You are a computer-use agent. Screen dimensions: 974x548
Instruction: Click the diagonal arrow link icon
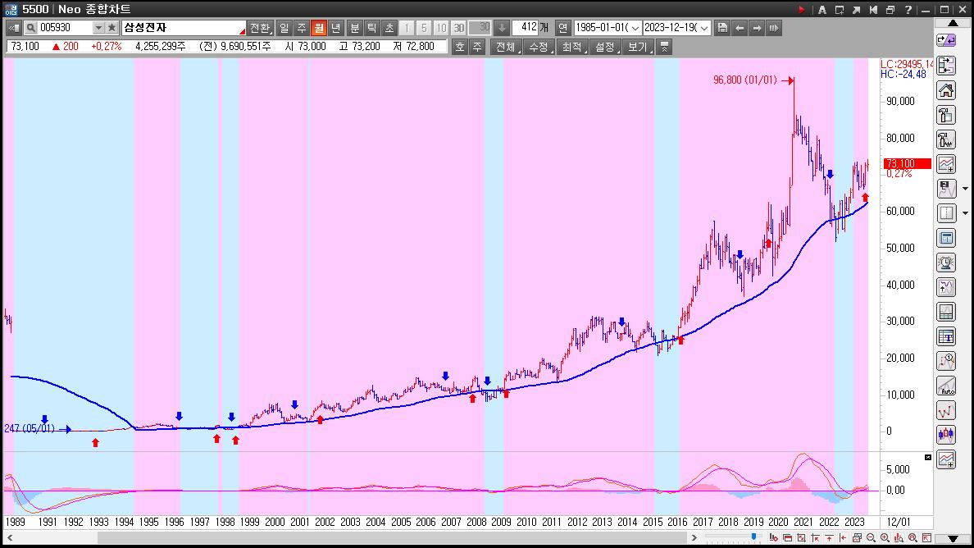click(x=857, y=10)
